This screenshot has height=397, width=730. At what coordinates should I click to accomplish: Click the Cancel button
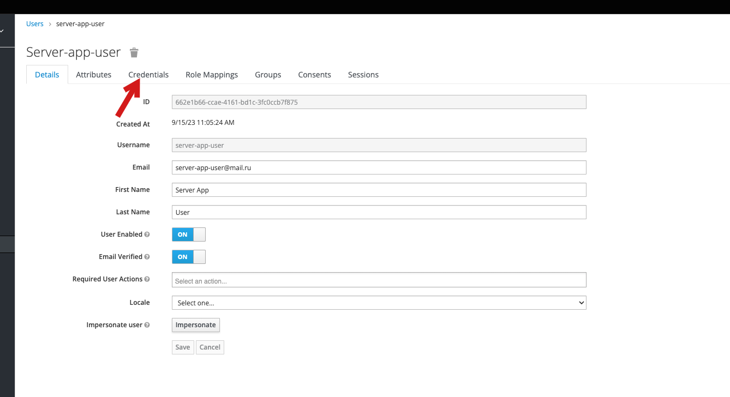click(210, 347)
